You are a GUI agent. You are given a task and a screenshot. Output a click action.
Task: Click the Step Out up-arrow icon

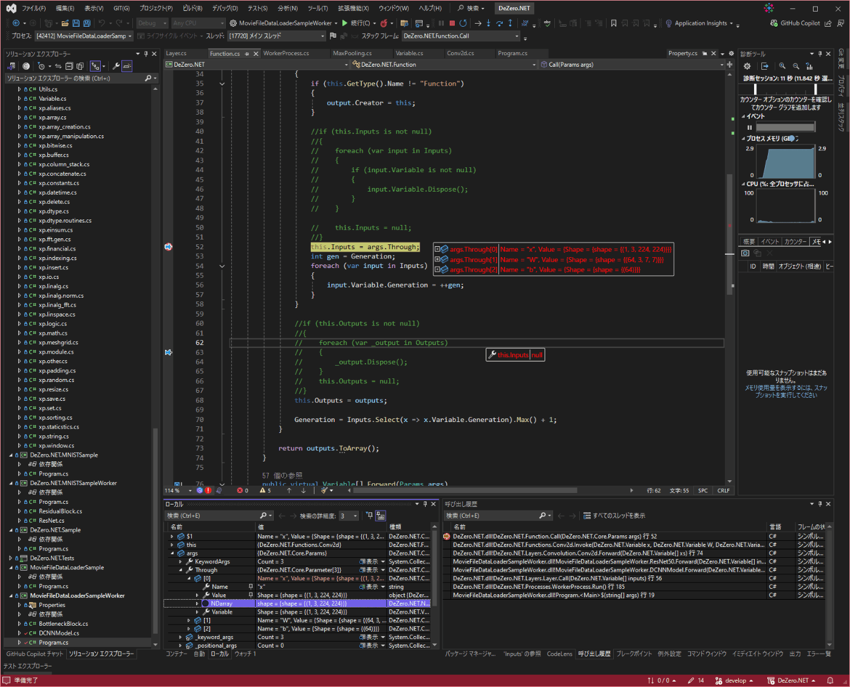(510, 23)
